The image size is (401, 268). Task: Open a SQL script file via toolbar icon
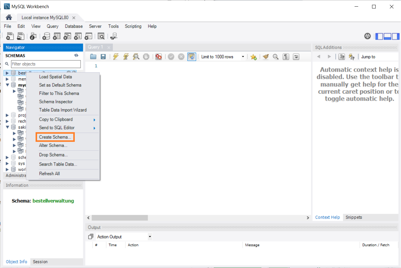tap(21, 36)
